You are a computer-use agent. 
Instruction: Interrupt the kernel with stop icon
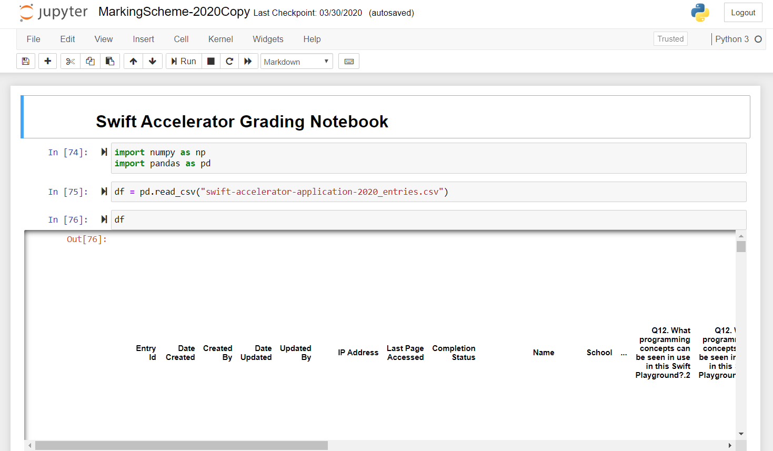coord(211,62)
